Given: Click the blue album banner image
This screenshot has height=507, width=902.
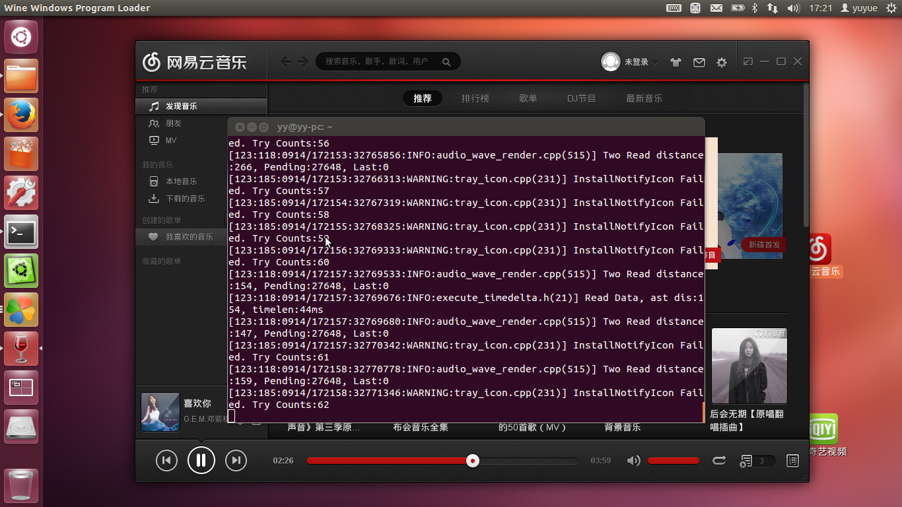Looking at the screenshot, I should point(750,206).
